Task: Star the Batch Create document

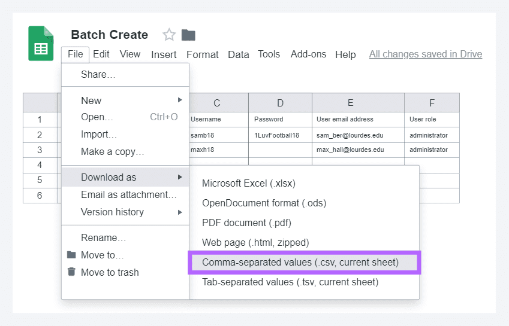Action: pos(169,35)
